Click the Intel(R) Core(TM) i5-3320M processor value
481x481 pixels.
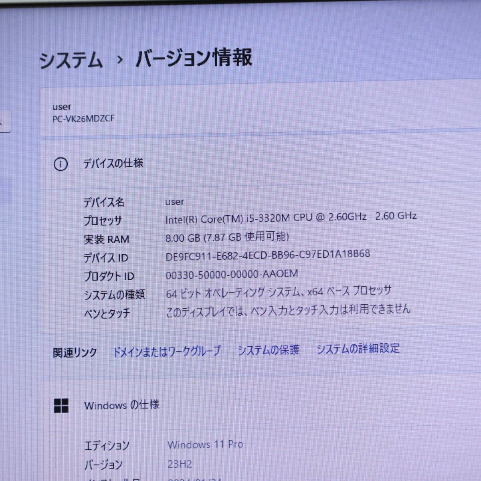[291, 217]
